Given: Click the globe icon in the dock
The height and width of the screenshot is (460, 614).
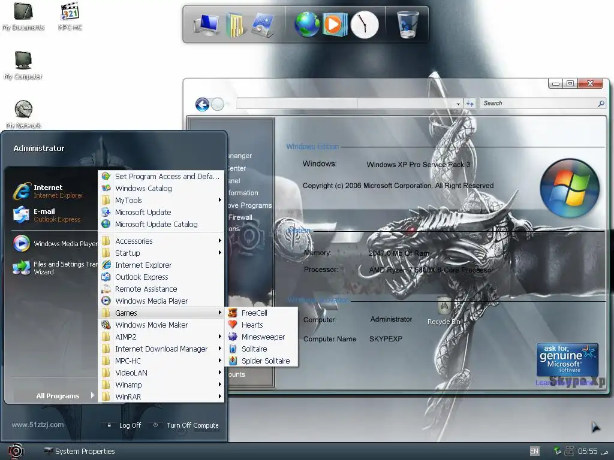Looking at the screenshot, I should click(x=308, y=25).
